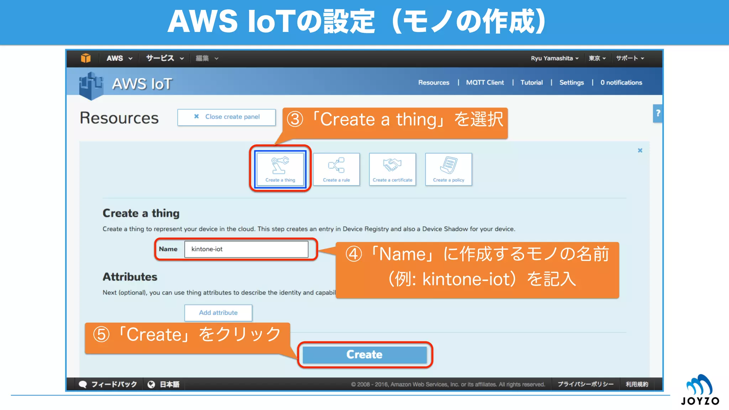Select the Create a rule tile
The width and height of the screenshot is (729, 410).
pyautogui.click(x=336, y=169)
